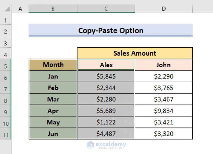The width and height of the screenshot is (213, 154).
Task: Select Alex's $5,845 January sales cell
Action: (106, 76)
